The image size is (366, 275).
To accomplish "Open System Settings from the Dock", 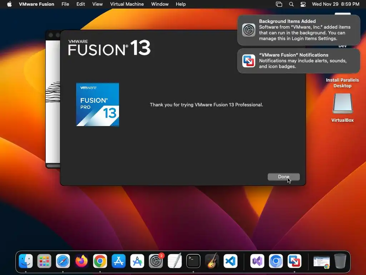I will click(156, 261).
